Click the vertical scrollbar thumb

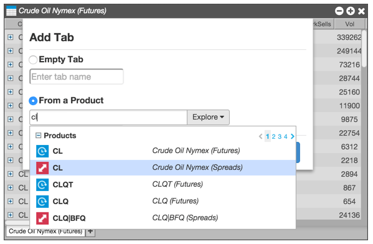364,49
